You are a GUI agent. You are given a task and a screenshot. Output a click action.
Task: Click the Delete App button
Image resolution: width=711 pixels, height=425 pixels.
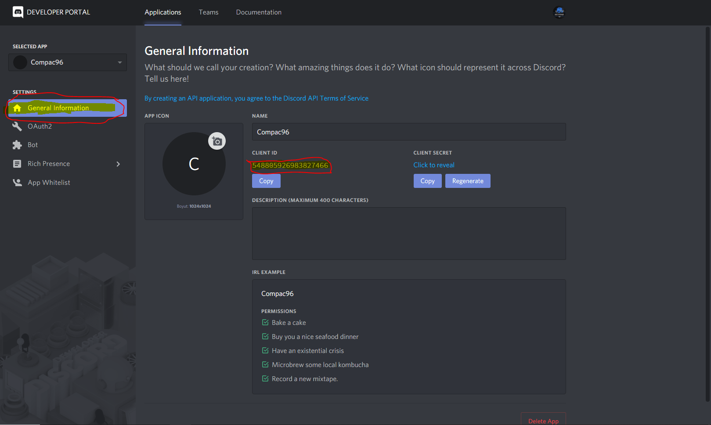click(543, 420)
